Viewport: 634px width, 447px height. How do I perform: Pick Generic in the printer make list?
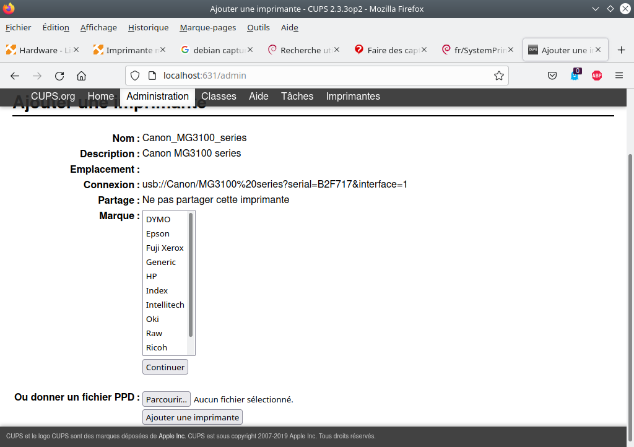pyautogui.click(x=161, y=262)
